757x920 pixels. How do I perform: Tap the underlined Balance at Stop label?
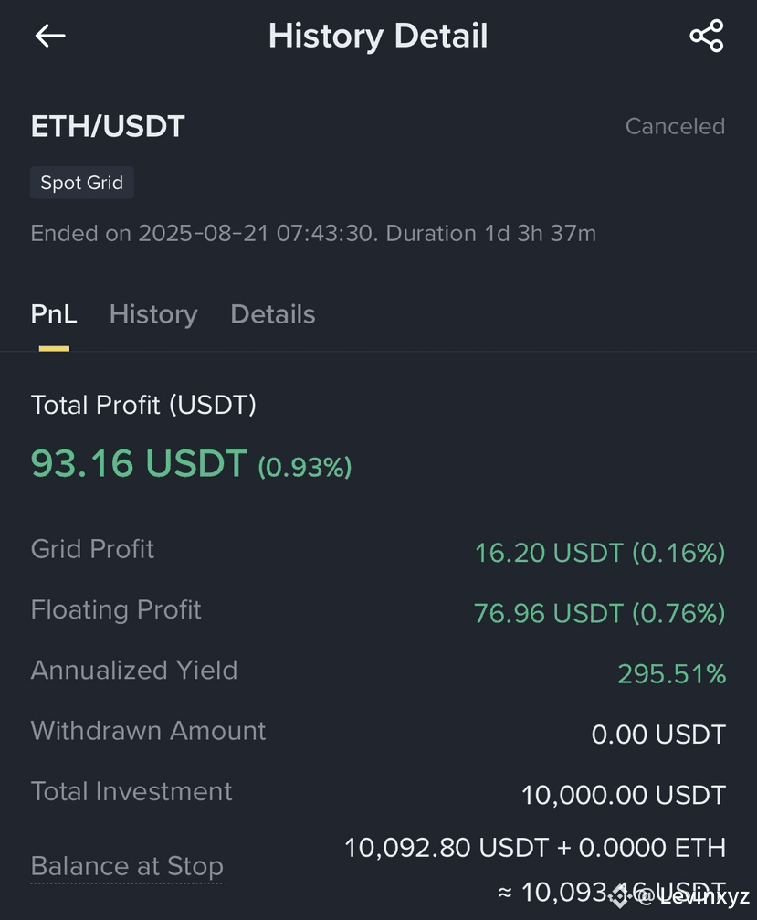click(127, 866)
